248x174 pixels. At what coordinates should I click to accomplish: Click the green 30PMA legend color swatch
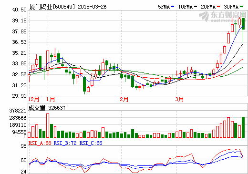coord(241,7)
